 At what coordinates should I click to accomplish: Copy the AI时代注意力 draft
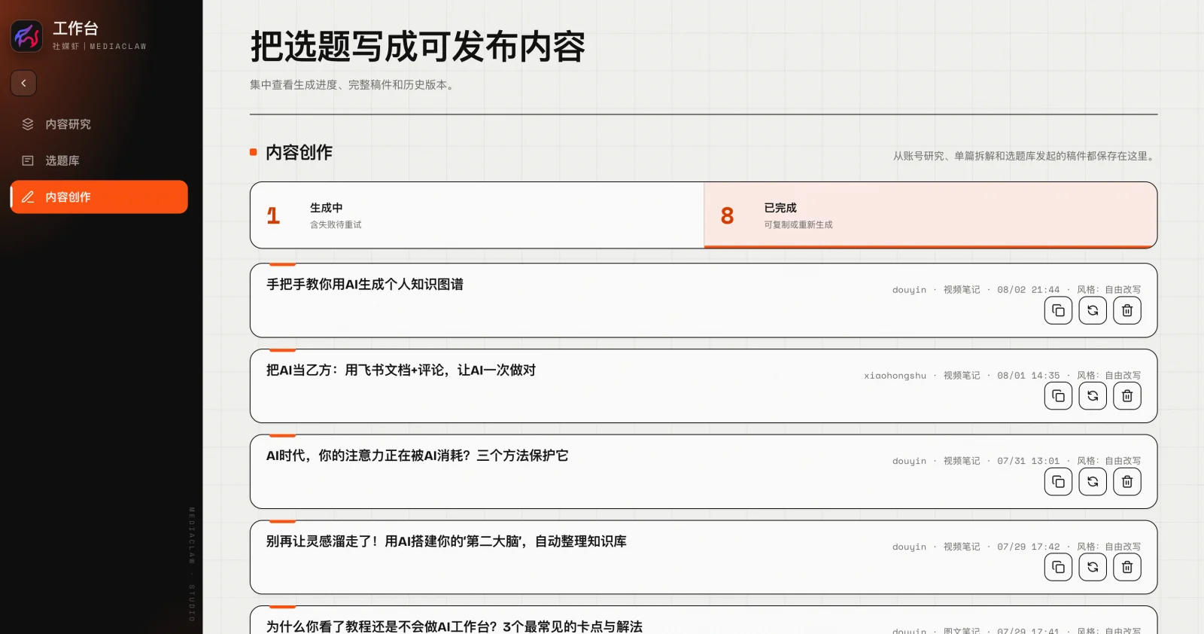tap(1058, 482)
